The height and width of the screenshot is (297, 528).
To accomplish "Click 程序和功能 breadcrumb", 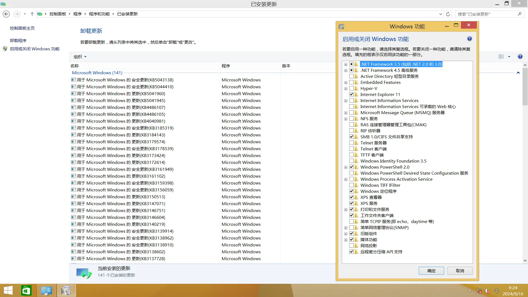I will [x=99, y=14].
